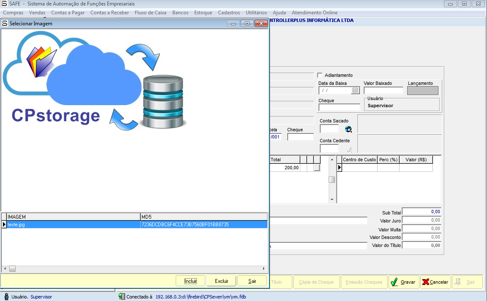Click the Perc (%) column header

388,160
